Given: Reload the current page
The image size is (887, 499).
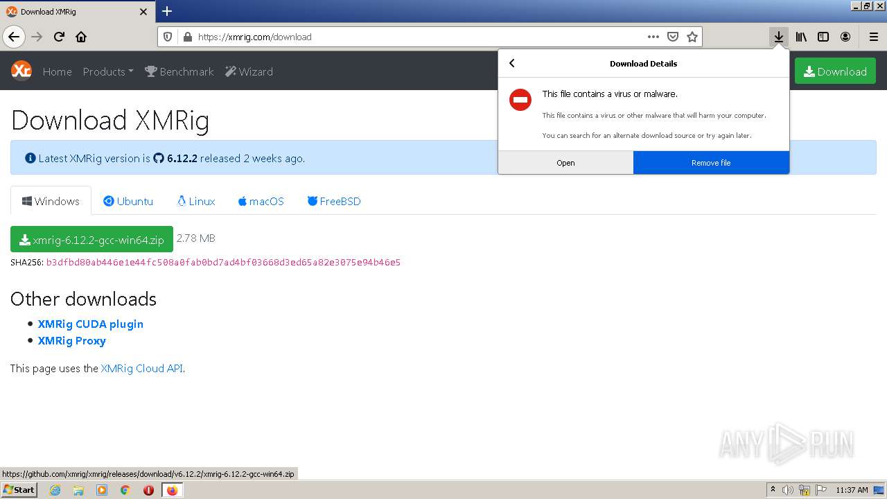Looking at the screenshot, I should tap(60, 37).
